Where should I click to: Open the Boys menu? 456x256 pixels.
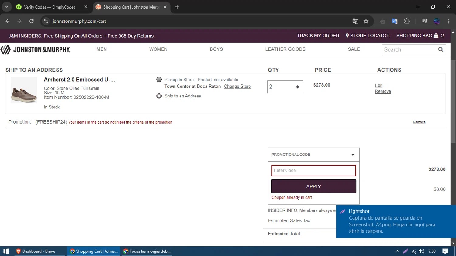pos(216,49)
